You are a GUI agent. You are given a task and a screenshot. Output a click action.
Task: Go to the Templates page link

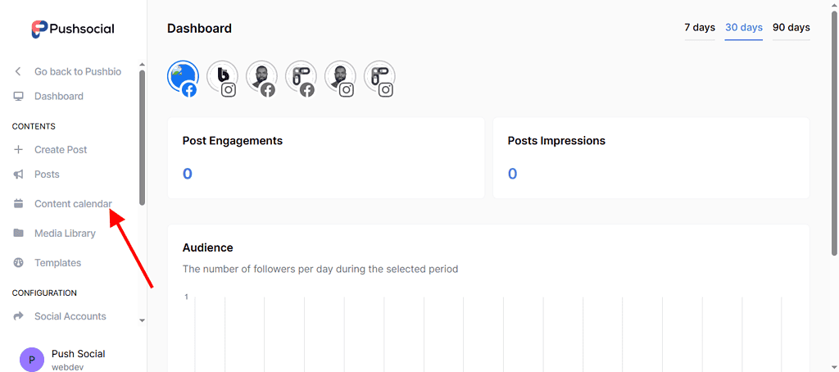tap(57, 263)
